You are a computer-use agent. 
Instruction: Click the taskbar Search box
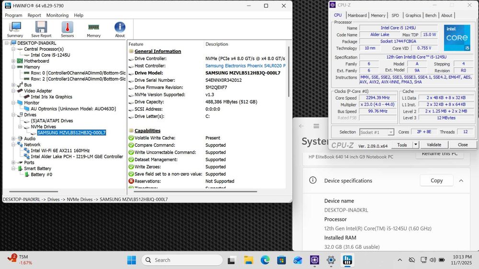(182, 260)
